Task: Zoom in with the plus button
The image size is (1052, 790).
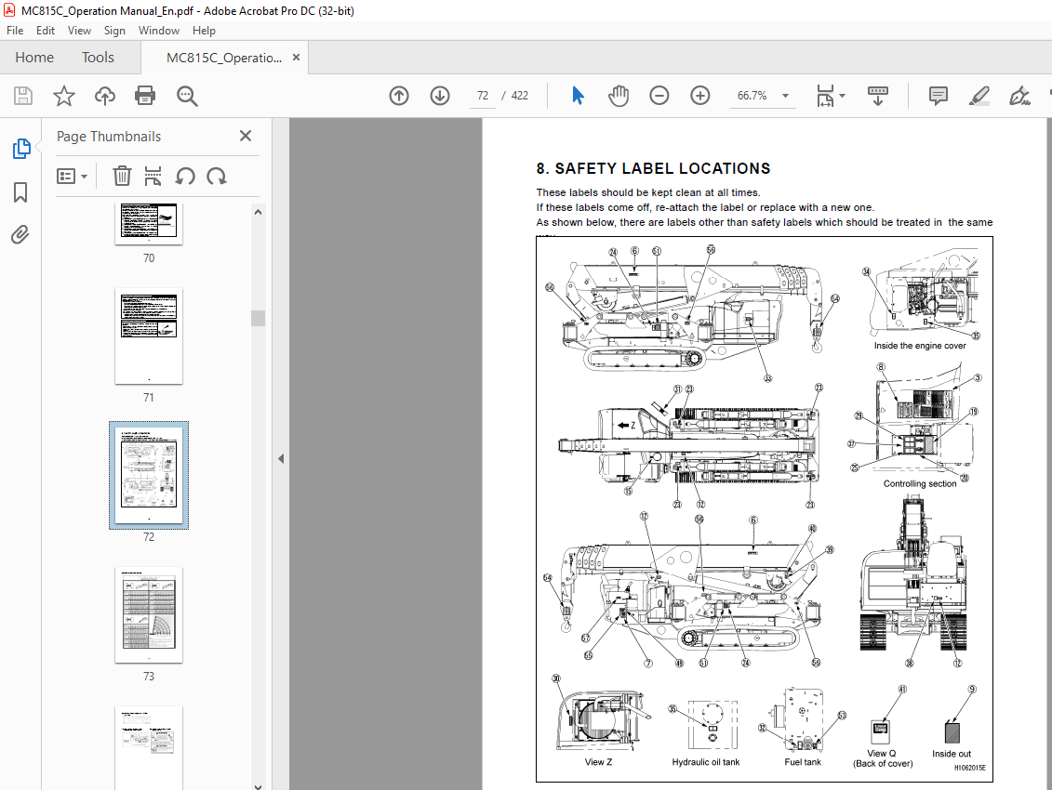Action: (700, 96)
